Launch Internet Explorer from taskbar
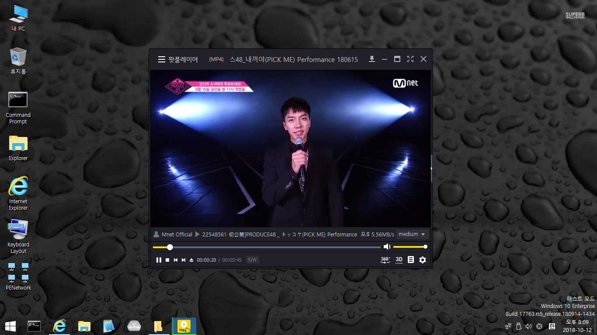Image resolution: width=597 pixels, height=335 pixels. [x=59, y=326]
